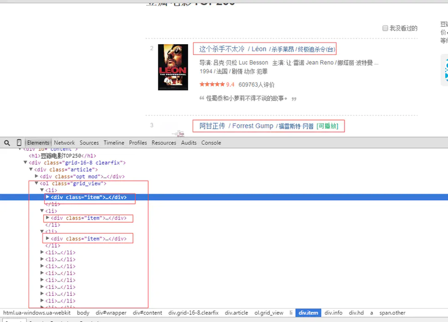Click the 可播放 playable label
The image size is (448, 322).
[327, 126]
